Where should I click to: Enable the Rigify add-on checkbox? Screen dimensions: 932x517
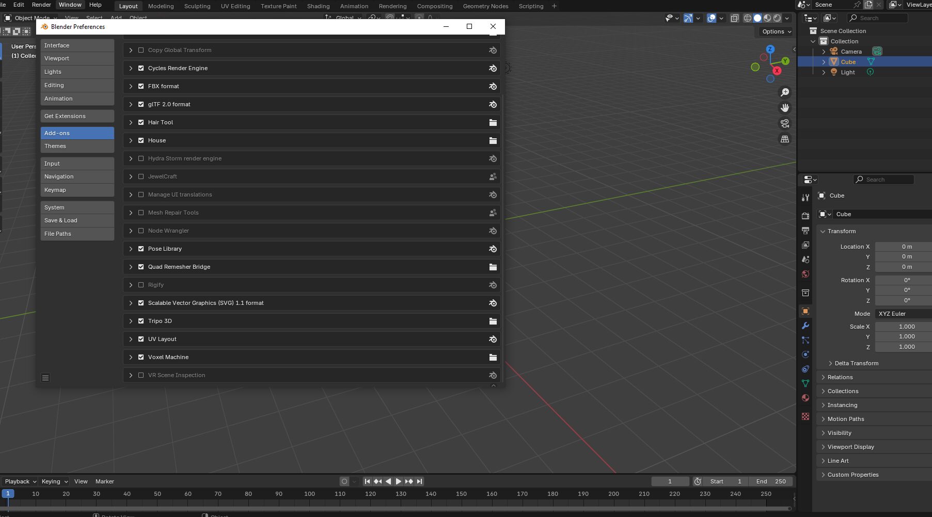(141, 285)
